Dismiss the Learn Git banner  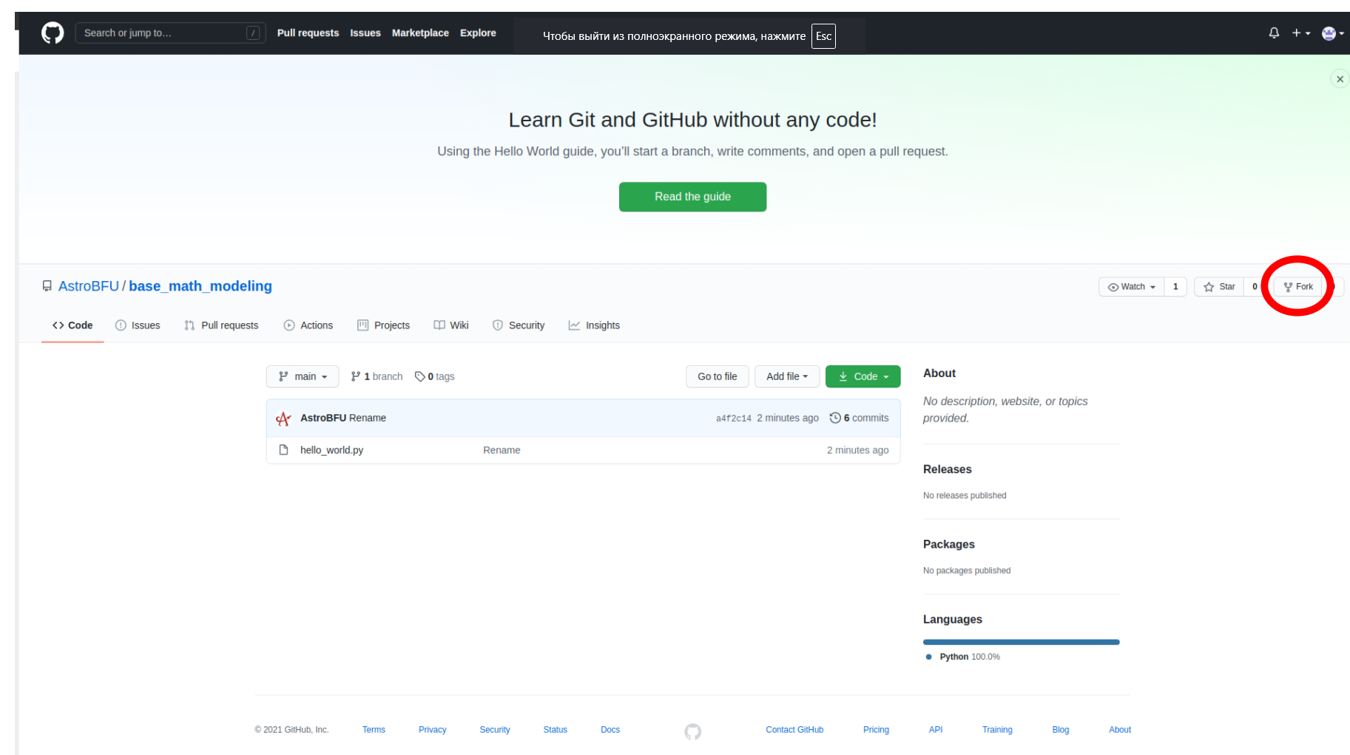pyautogui.click(x=1340, y=79)
